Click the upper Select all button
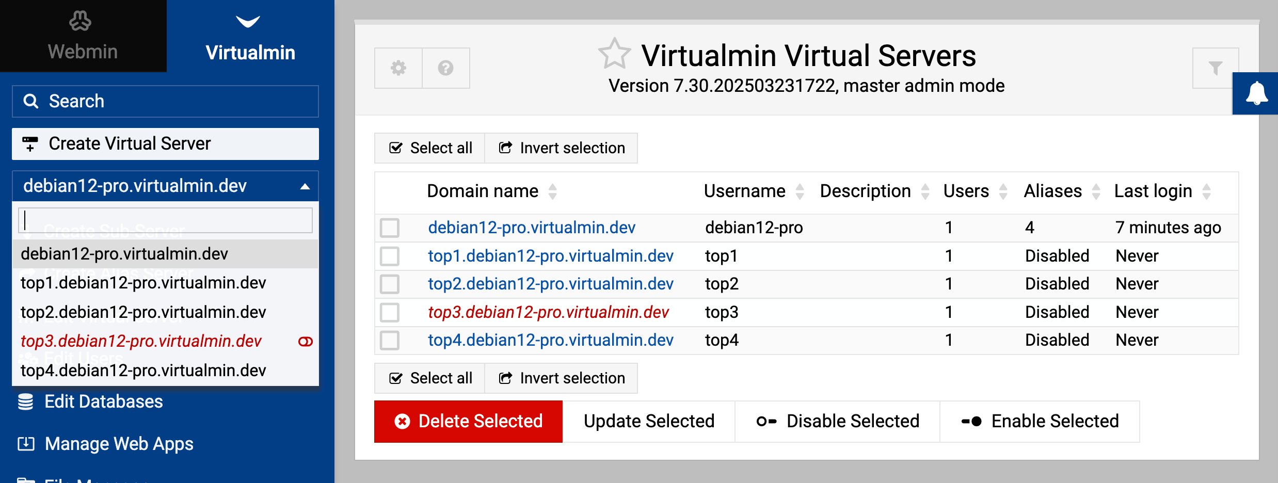This screenshot has width=1278, height=483. click(429, 148)
